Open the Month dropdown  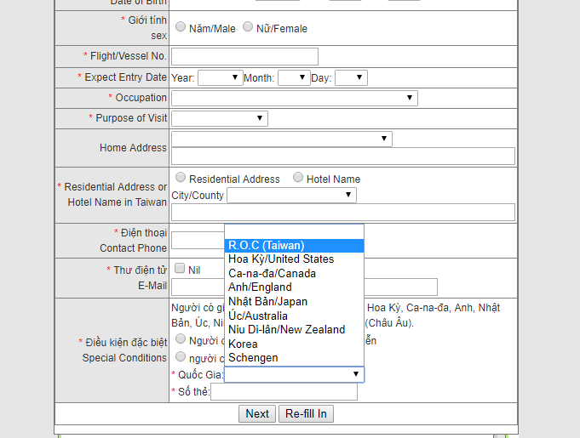(293, 77)
